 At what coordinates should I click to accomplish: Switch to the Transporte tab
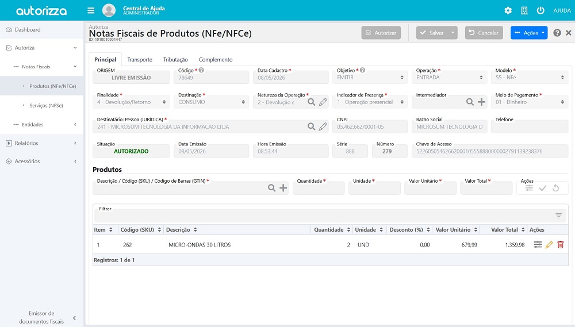tap(140, 59)
